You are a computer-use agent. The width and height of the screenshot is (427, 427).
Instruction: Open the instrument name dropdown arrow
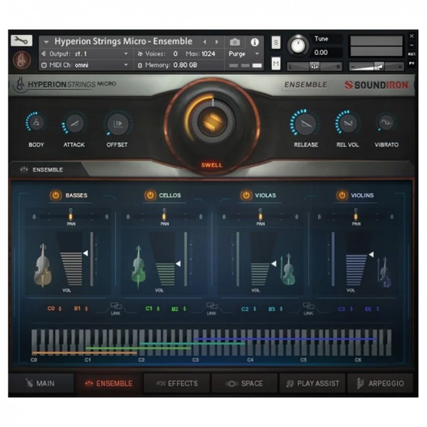click(x=46, y=42)
